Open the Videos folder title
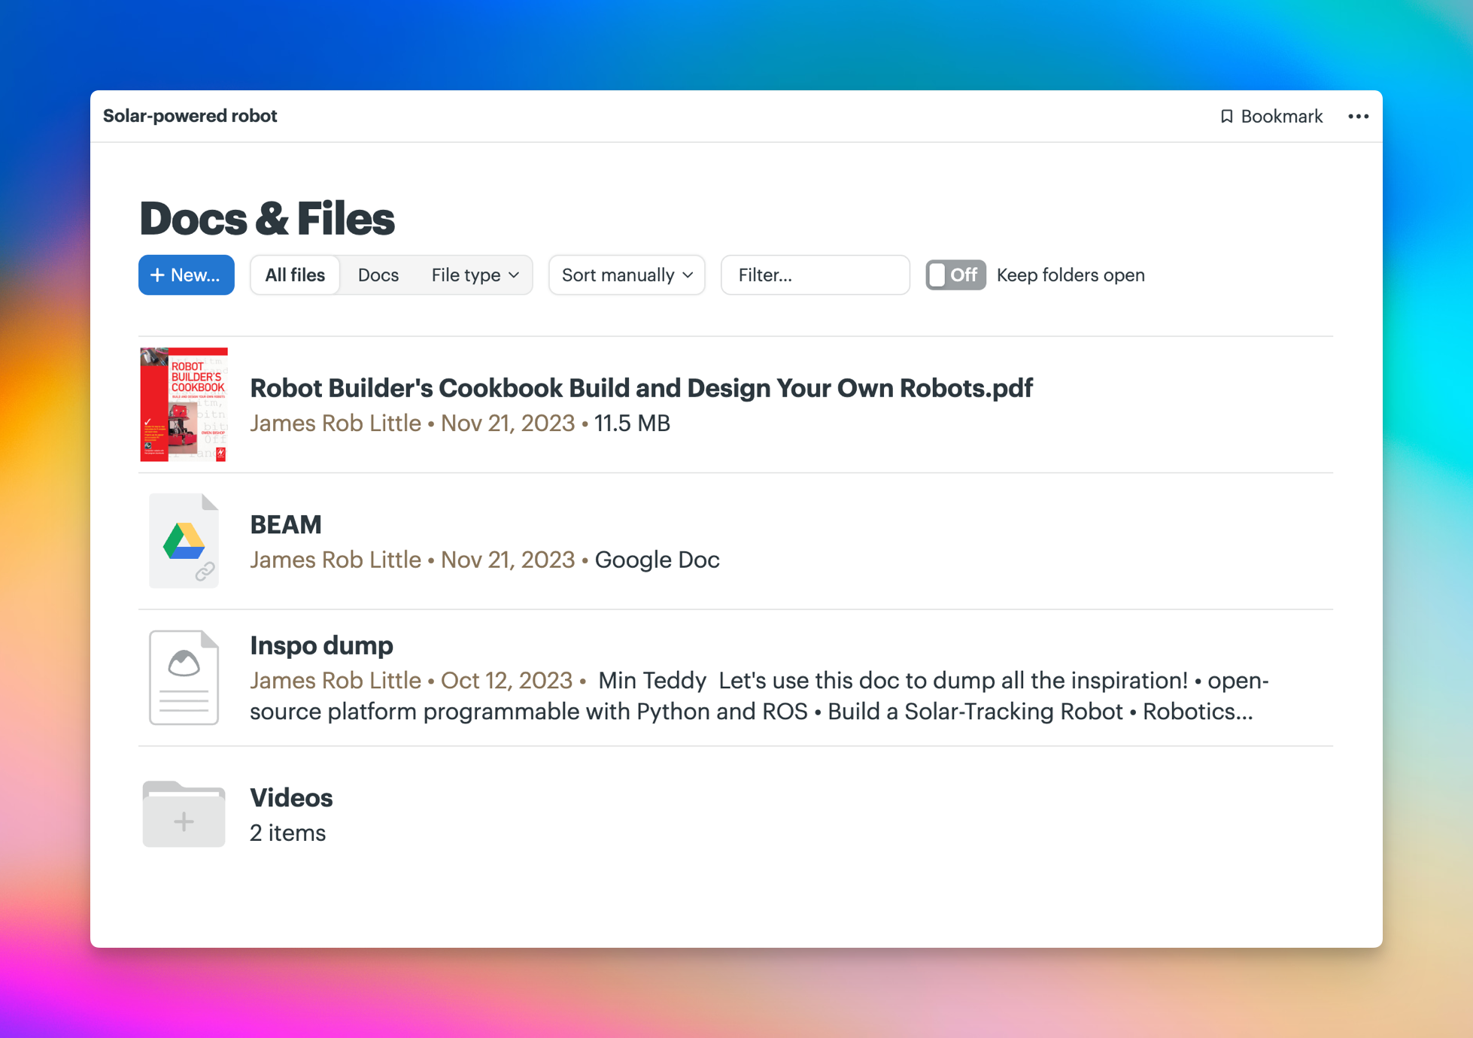Screen dimensions: 1473x1038 (x=291, y=798)
